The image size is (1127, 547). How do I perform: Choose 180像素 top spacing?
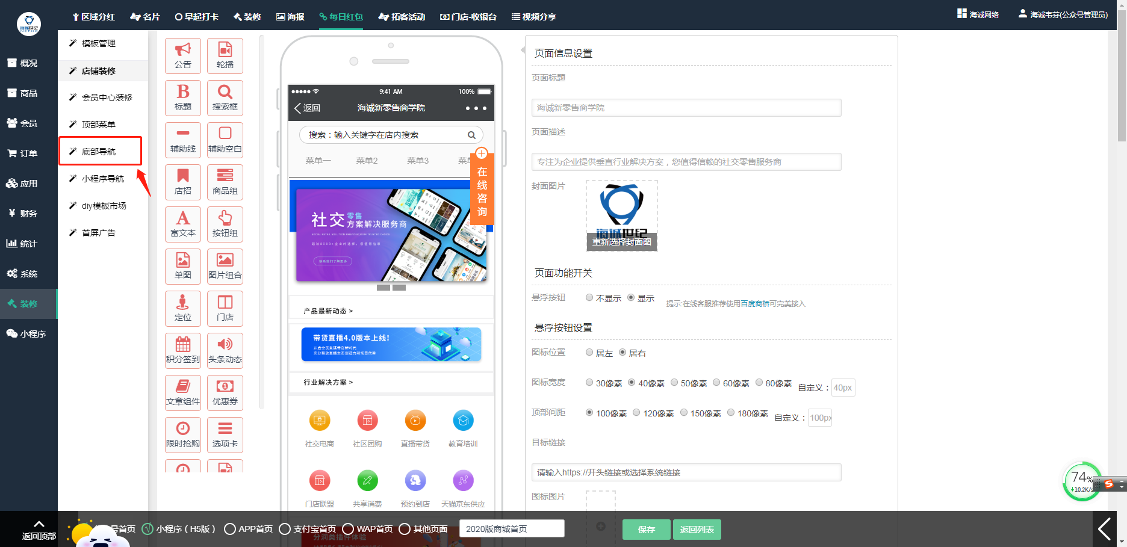point(731,412)
